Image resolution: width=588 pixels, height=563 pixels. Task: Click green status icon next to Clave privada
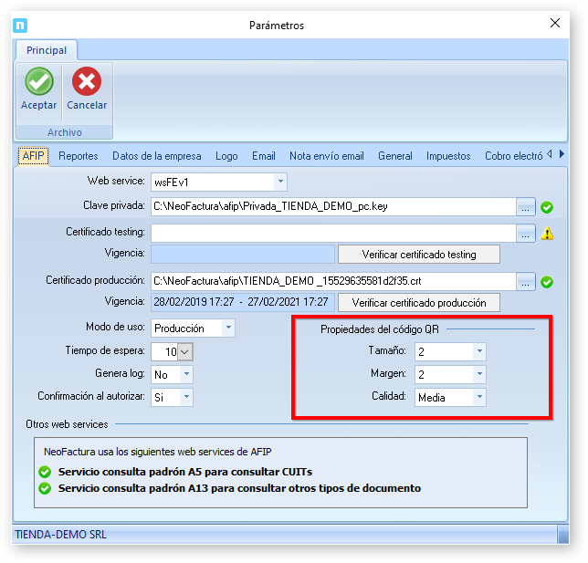point(547,207)
